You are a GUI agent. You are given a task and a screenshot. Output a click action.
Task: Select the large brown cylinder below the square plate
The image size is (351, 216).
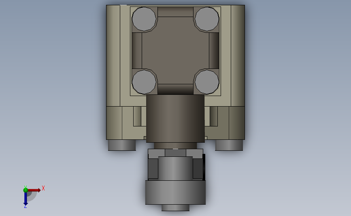point(175,118)
